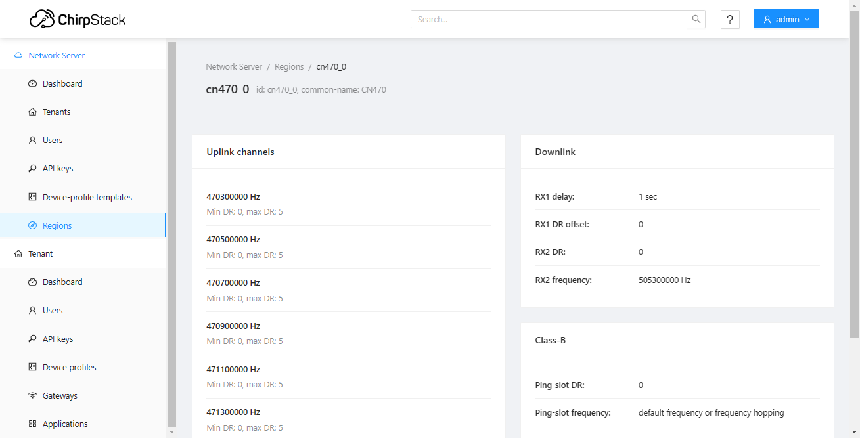The height and width of the screenshot is (438, 860).
Task: Open the admin user dropdown
Action: [786, 20]
